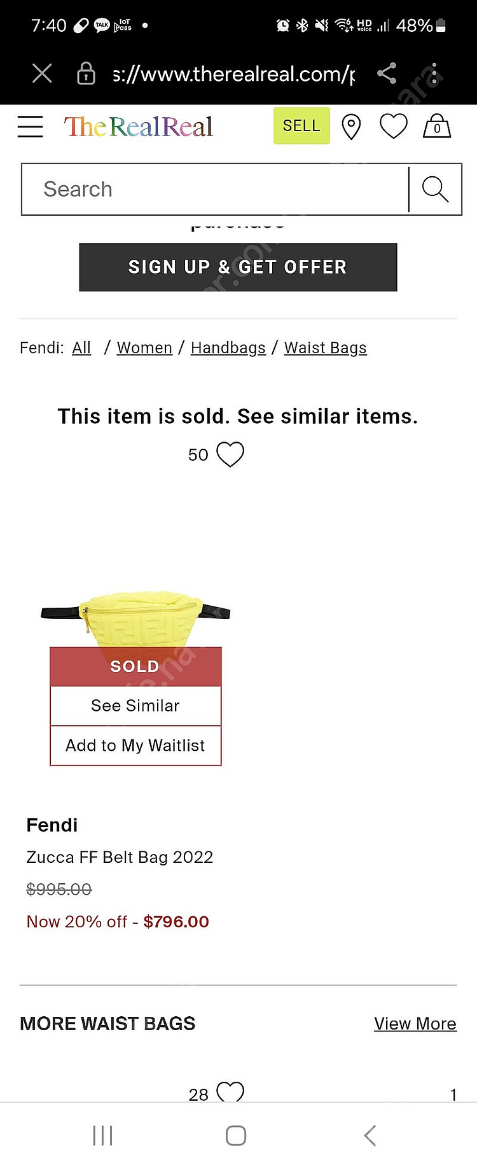The image size is (477, 1167).
Task: Select the Women breadcrumb link
Action: click(144, 348)
